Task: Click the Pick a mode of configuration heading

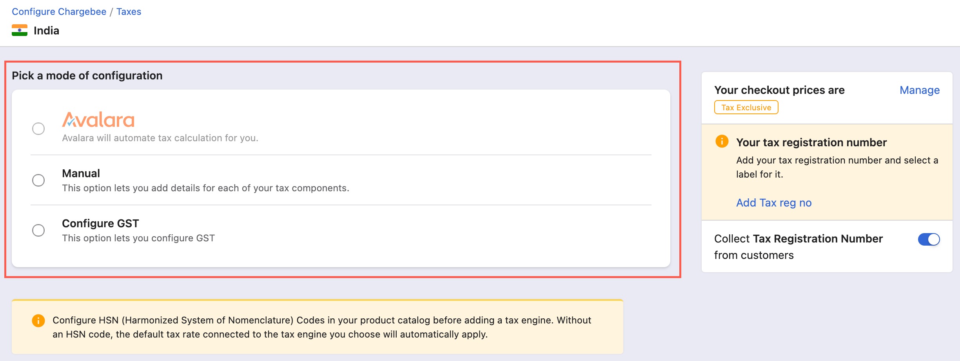Action: [87, 75]
